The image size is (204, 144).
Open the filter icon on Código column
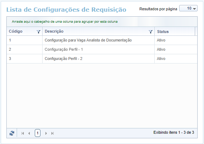coord(39,32)
